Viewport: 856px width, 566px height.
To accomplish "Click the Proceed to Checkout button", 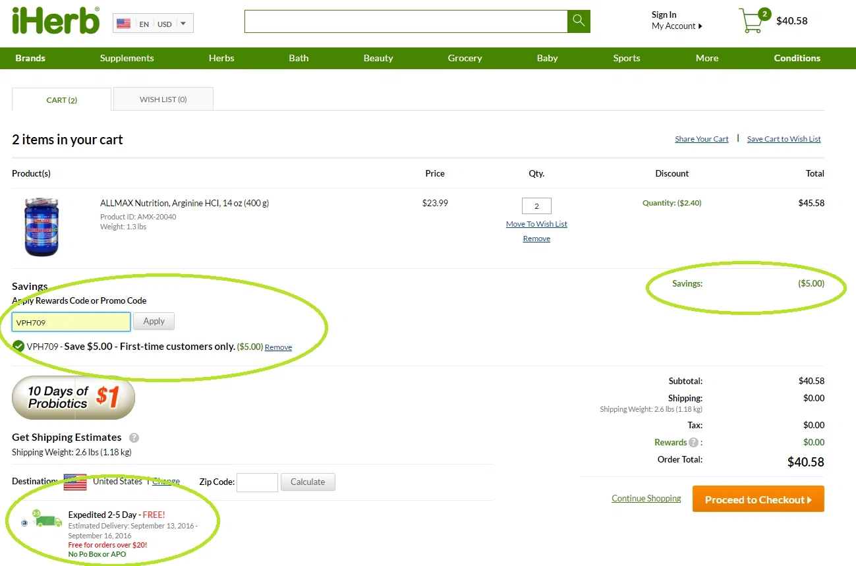I will coord(758,499).
